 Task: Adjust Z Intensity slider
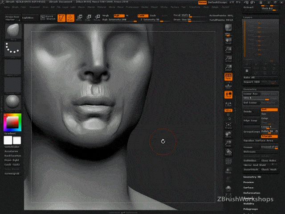click(x=155, y=20)
